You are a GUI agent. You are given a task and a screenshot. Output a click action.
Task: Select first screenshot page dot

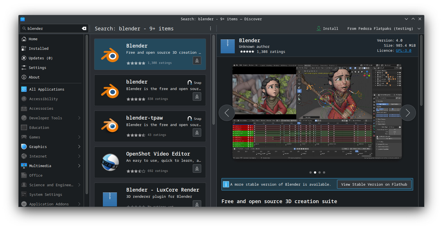pos(311,172)
